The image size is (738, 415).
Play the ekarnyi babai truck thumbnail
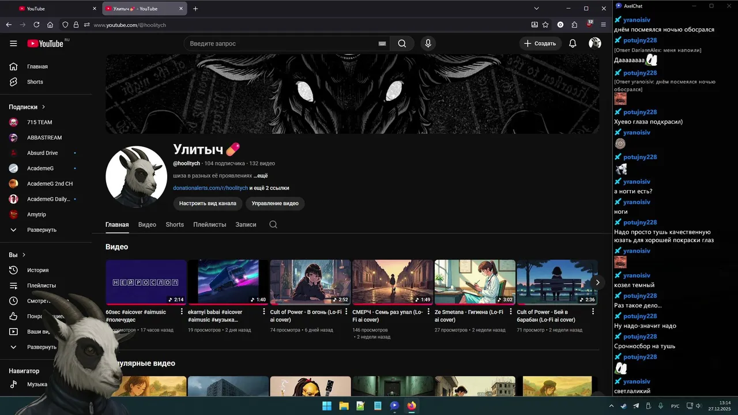(228, 282)
